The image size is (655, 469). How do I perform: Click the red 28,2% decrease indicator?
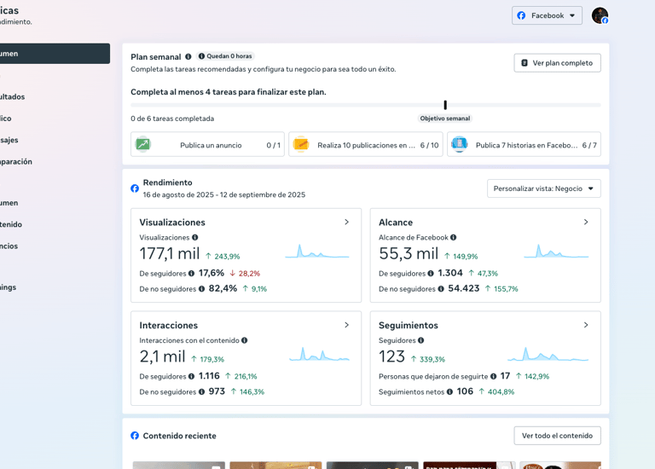[x=245, y=274]
